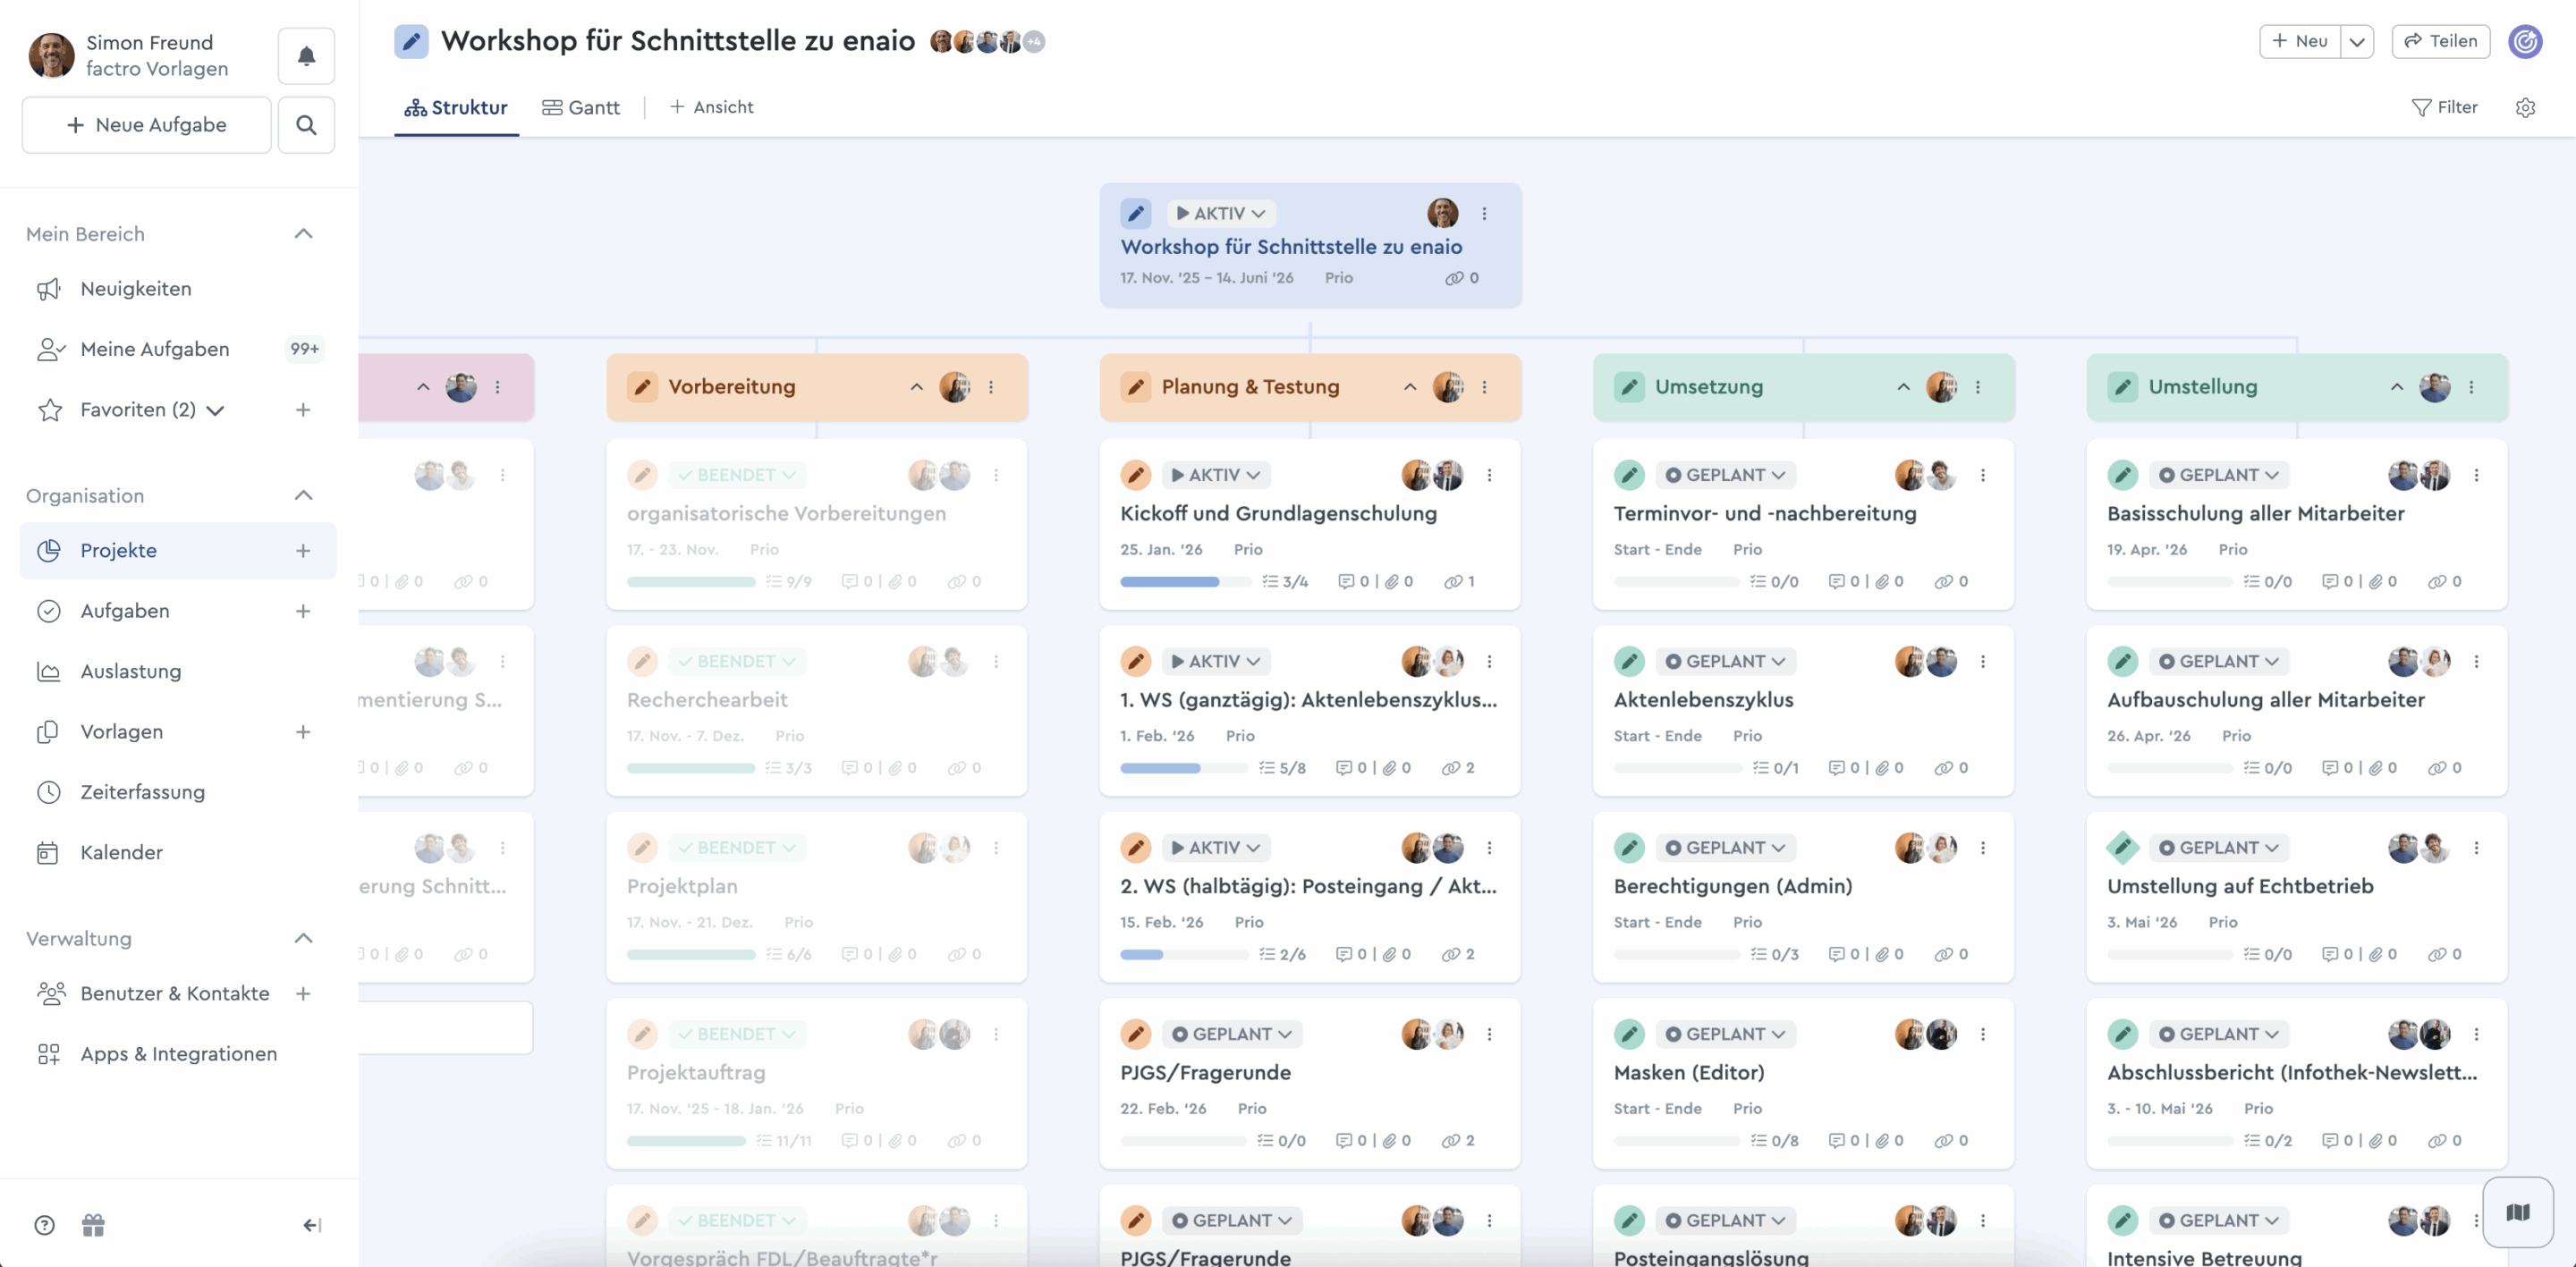Screen dimensions: 2576x1267
Task: Collapse the Vorbereitung package column
Action: [916, 387]
